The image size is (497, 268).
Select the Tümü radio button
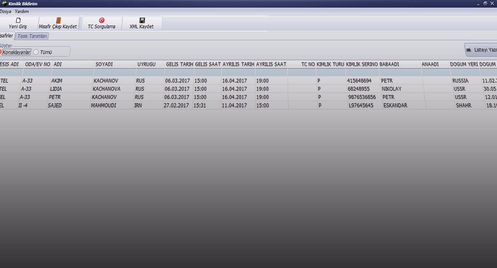36,52
